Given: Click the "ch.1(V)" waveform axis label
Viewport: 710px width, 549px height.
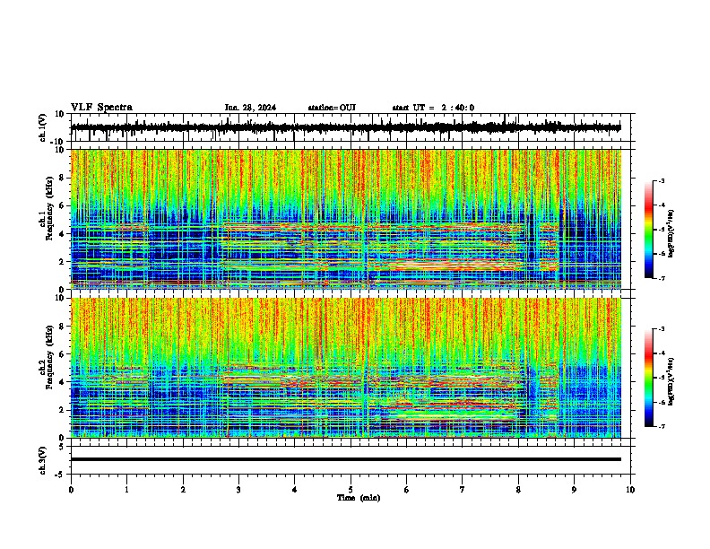Looking at the screenshot, I should [43, 127].
